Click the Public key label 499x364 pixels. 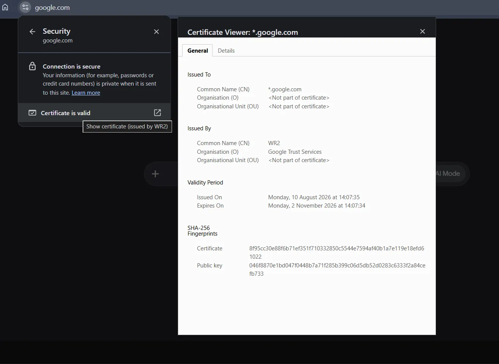click(210, 266)
